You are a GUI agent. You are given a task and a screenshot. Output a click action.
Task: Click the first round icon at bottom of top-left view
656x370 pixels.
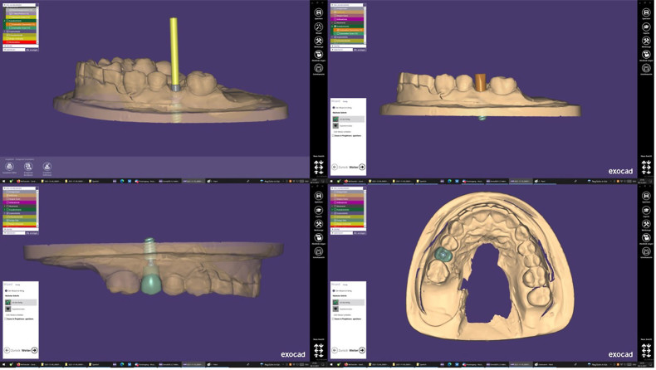click(x=9, y=167)
